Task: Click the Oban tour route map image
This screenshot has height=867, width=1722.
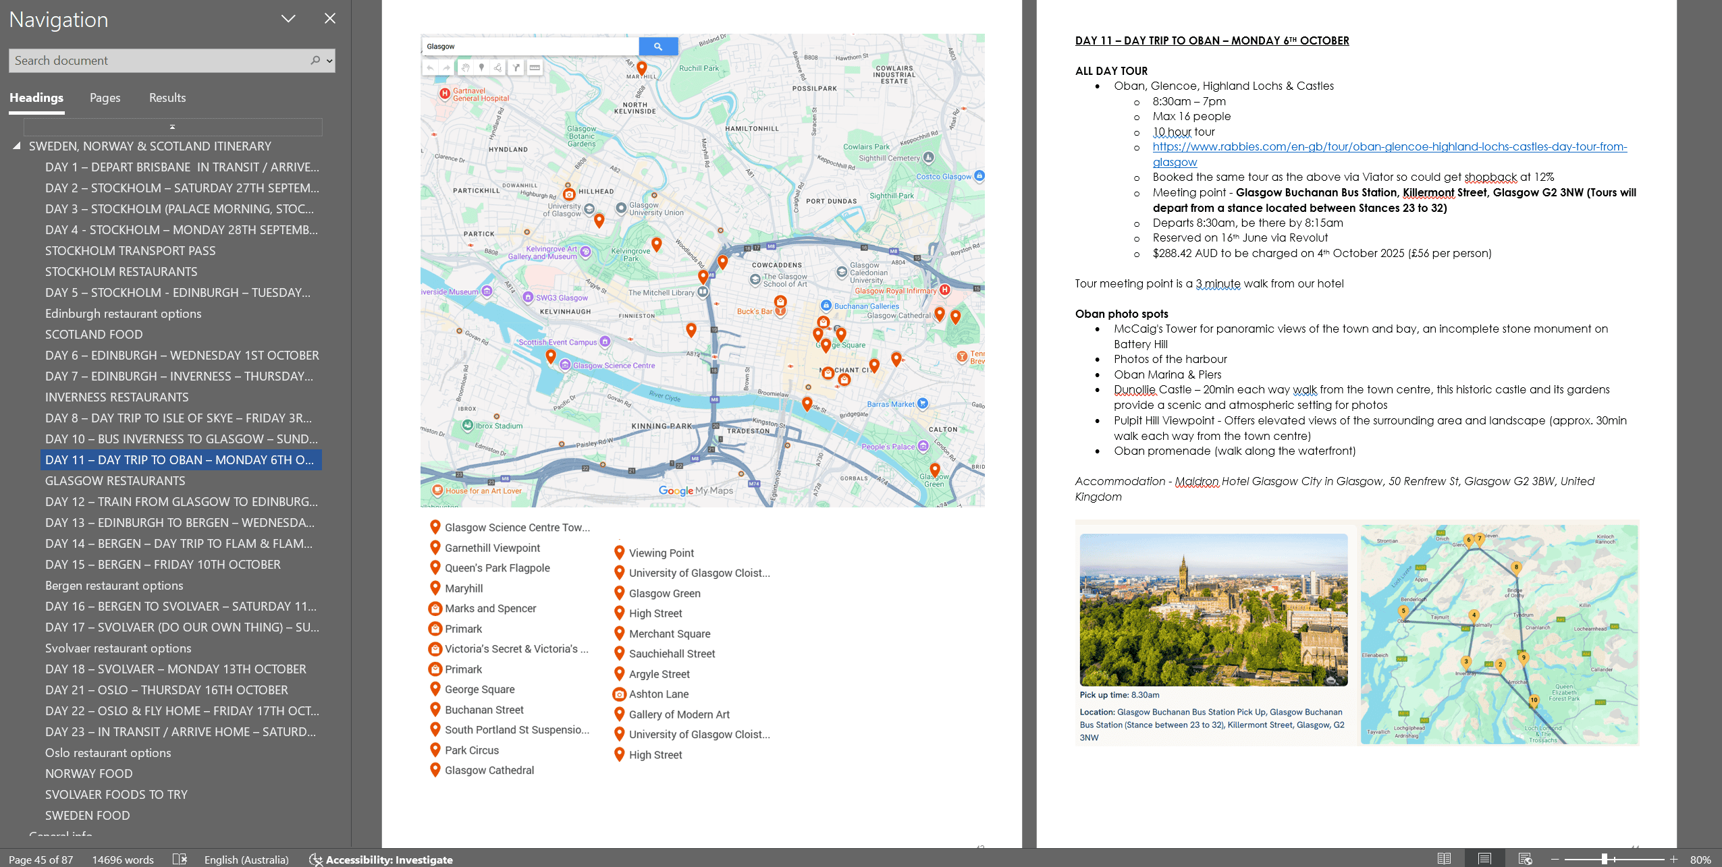Action: 1499,634
